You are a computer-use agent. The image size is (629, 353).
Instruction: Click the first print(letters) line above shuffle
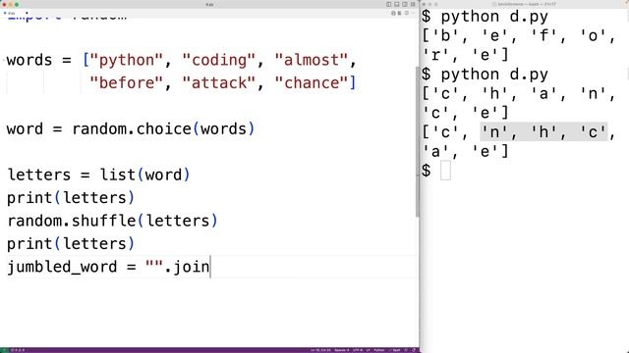pyautogui.click(x=71, y=198)
